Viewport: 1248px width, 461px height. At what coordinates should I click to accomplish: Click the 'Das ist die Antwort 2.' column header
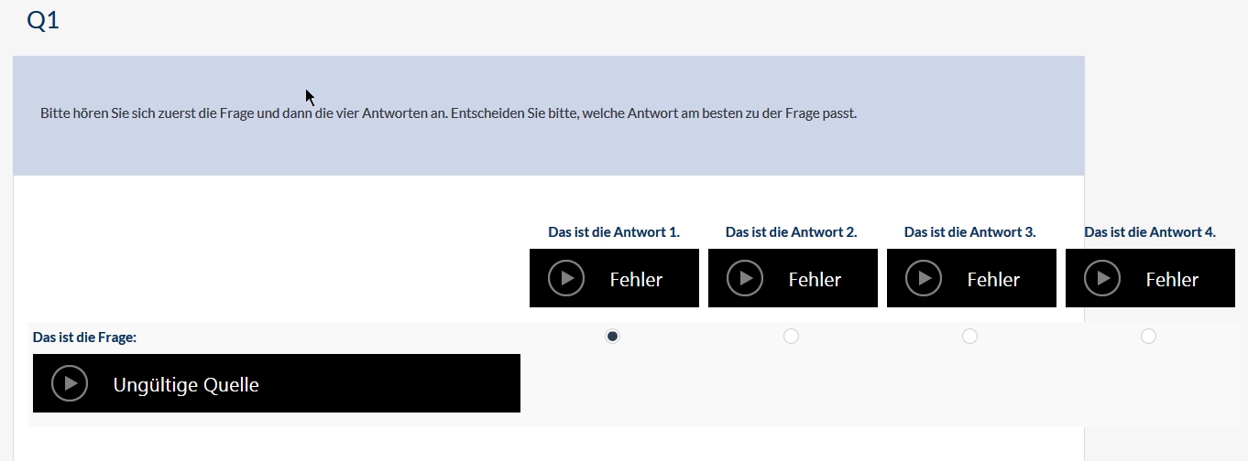(x=792, y=232)
